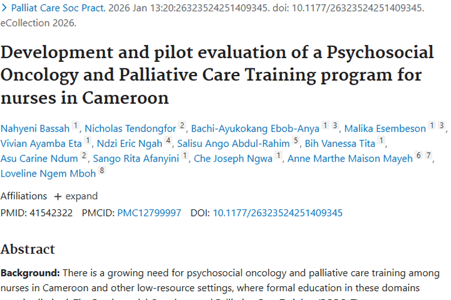Click affiliation superscript 8 beside Loveline Ngem Mboh

tap(102, 172)
